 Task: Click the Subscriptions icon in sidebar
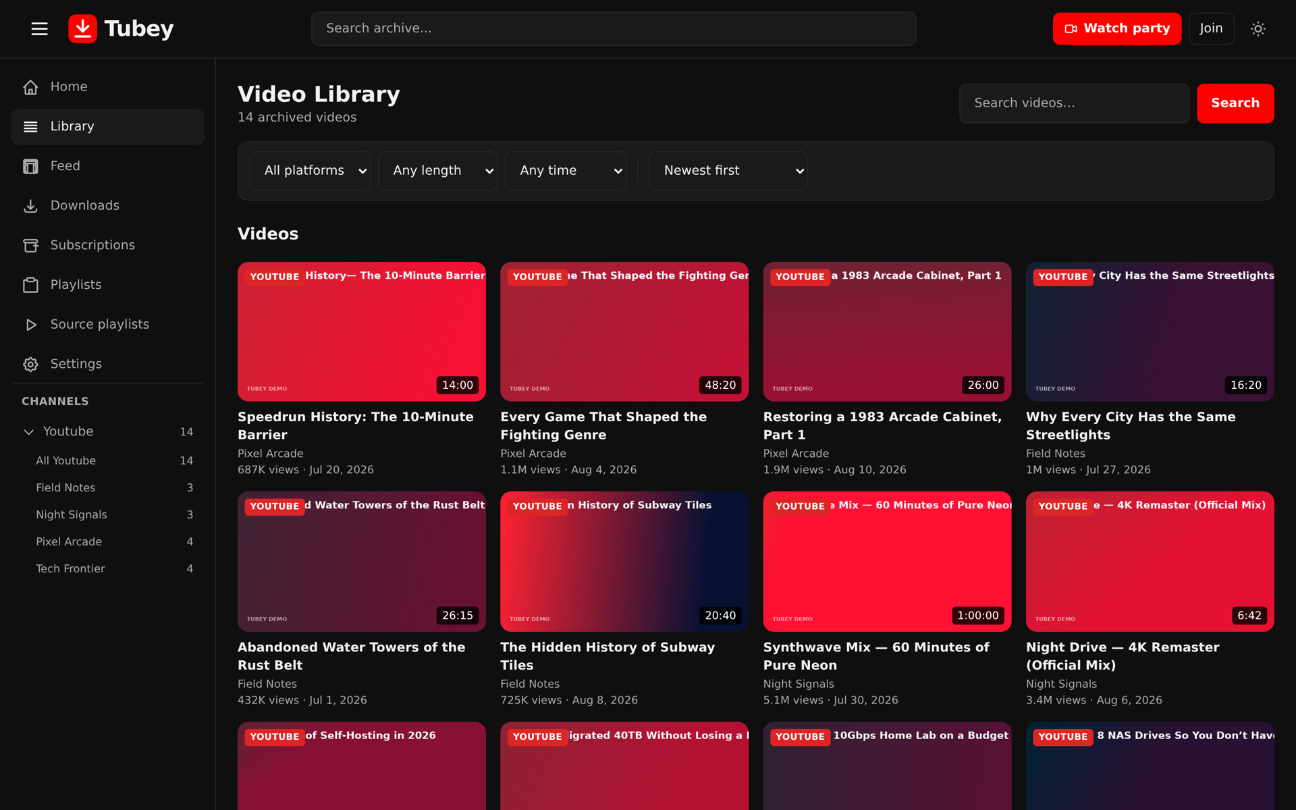point(30,246)
